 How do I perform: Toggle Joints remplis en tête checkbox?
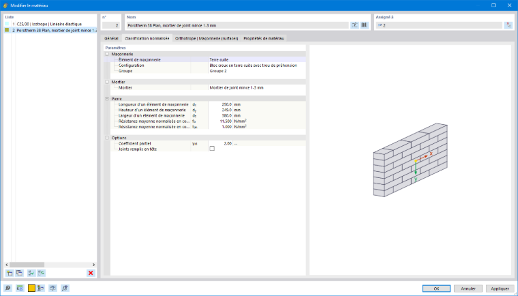(x=212, y=149)
